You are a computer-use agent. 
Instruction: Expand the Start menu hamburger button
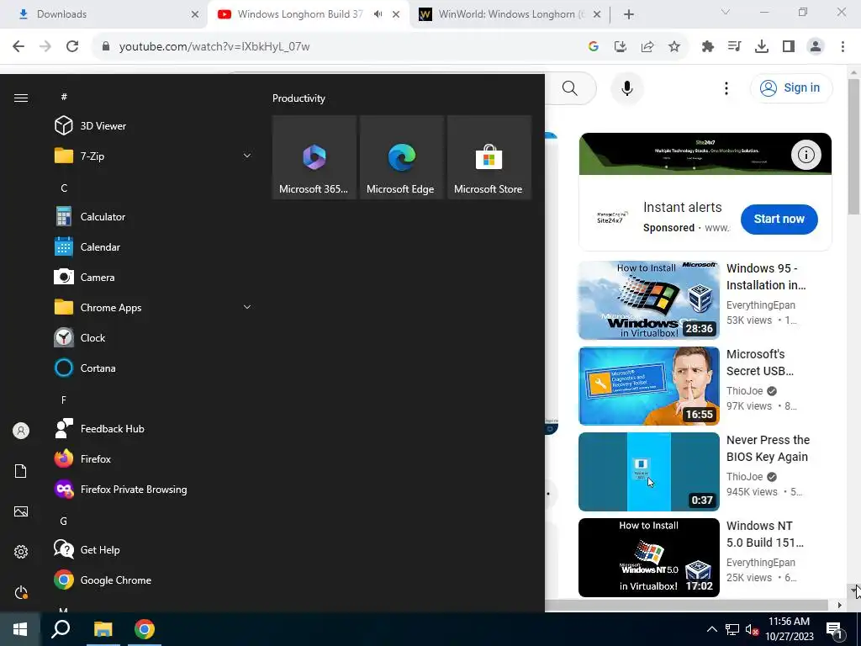tap(21, 98)
